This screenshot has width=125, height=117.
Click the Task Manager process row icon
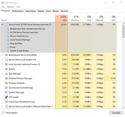(6, 74)
